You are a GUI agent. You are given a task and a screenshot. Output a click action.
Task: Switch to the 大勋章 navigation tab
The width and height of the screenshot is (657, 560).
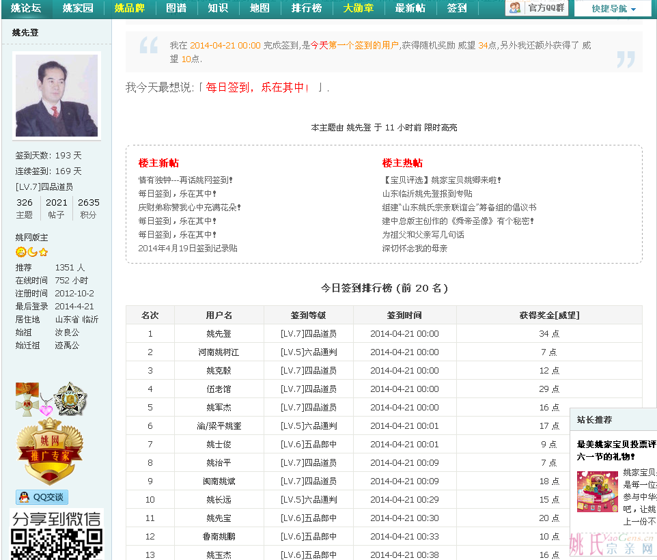358,8
